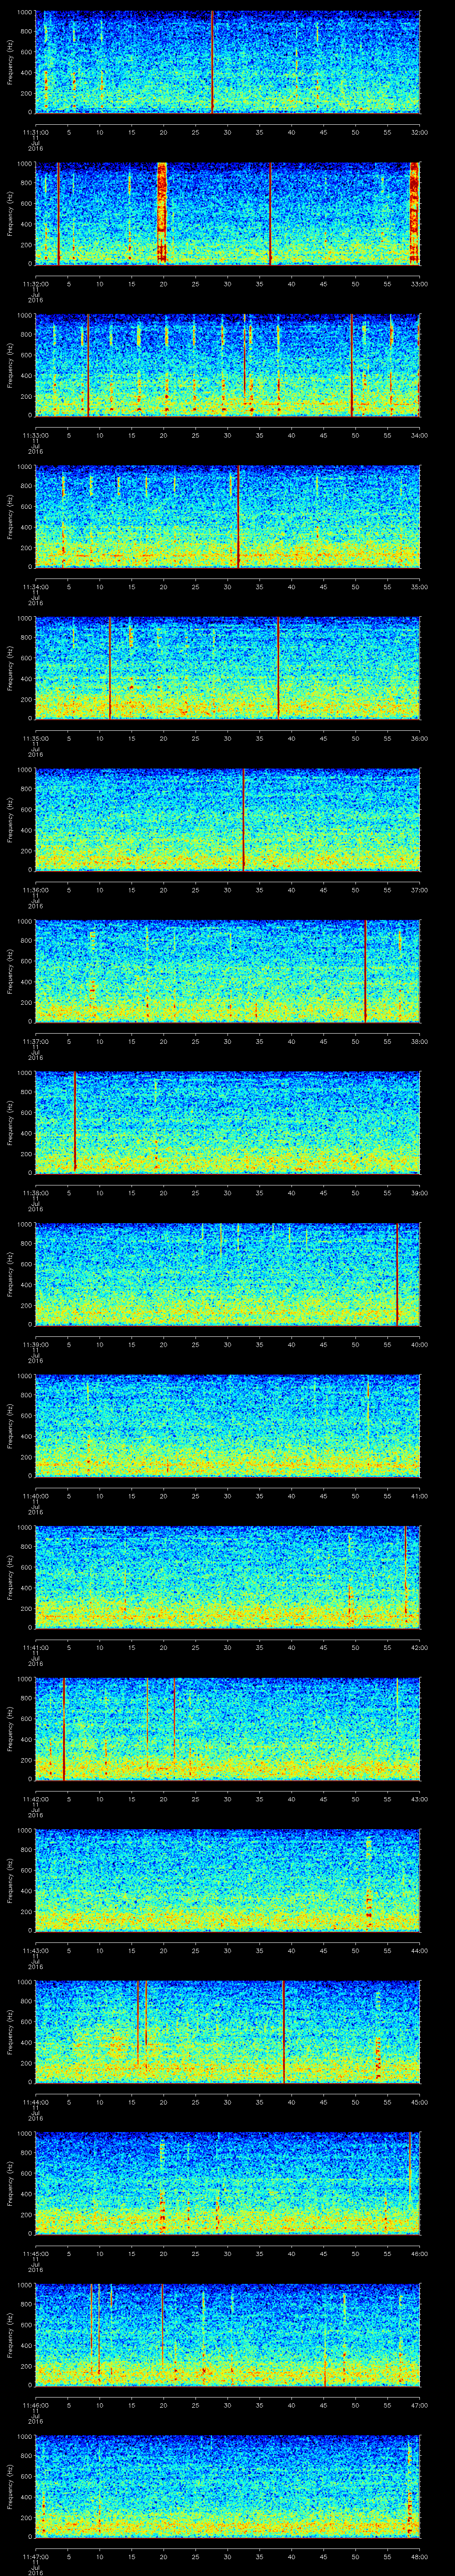This screenshot has width=455, height=2576.
Task: Click the 11:34:00 start time label
Action: click(x=36, y=587)
